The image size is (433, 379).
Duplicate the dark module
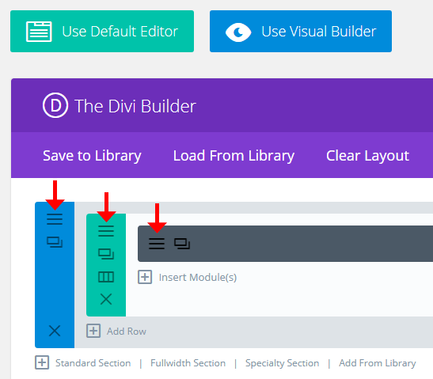click(182, 244)
